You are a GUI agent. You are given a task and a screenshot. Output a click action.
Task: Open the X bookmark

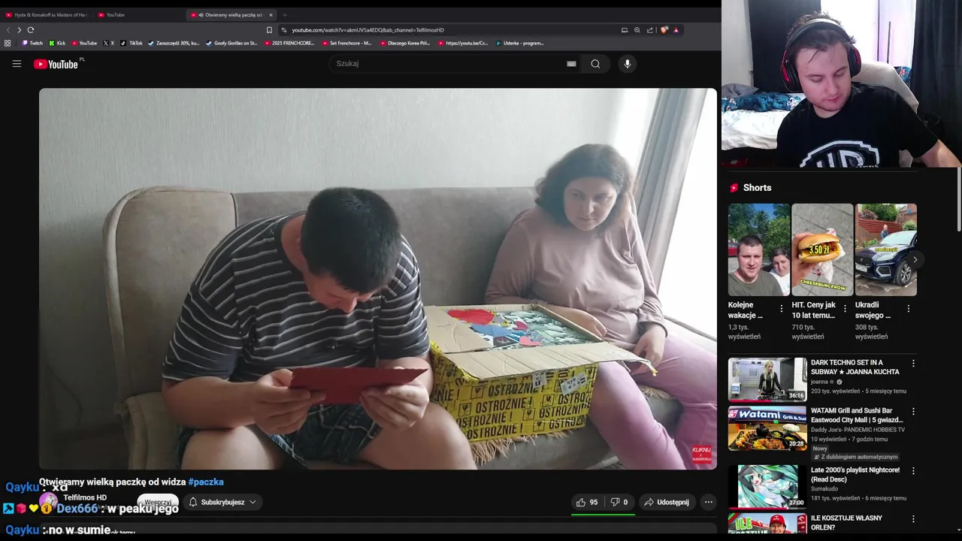[x=109, y=43]
